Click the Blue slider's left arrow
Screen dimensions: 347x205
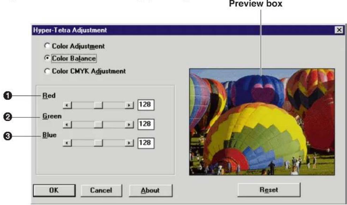(67, 143)
